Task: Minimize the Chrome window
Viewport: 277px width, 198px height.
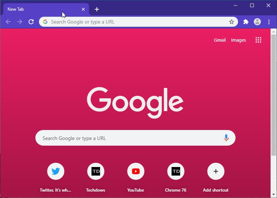Action: click(235, 5)
